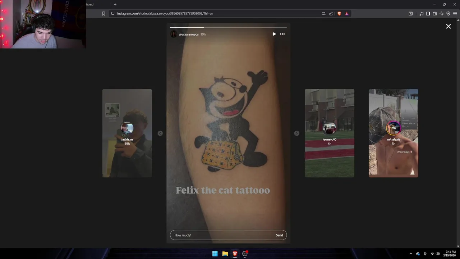
Task: Click Brave browser taskbar icon
Action: (x=235, y=254)
